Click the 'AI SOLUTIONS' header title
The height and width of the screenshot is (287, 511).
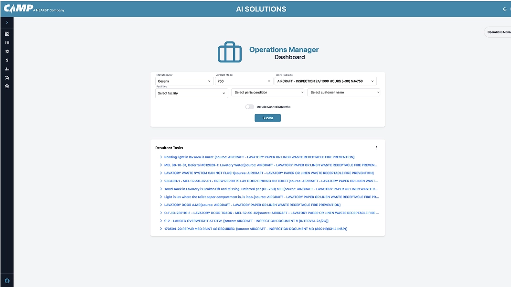261,9
